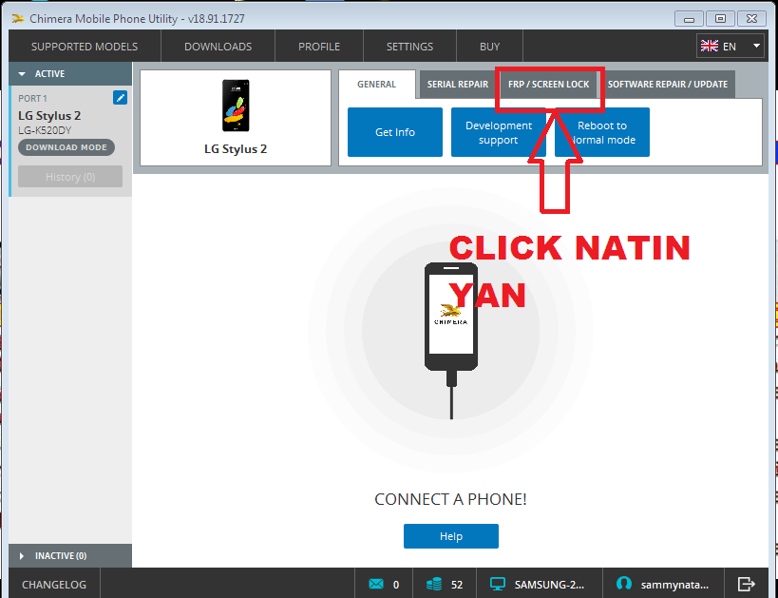Screen dimensions: 778x598
Task: Click the edit pencil icon for Port 1
Action: (120, 97)
